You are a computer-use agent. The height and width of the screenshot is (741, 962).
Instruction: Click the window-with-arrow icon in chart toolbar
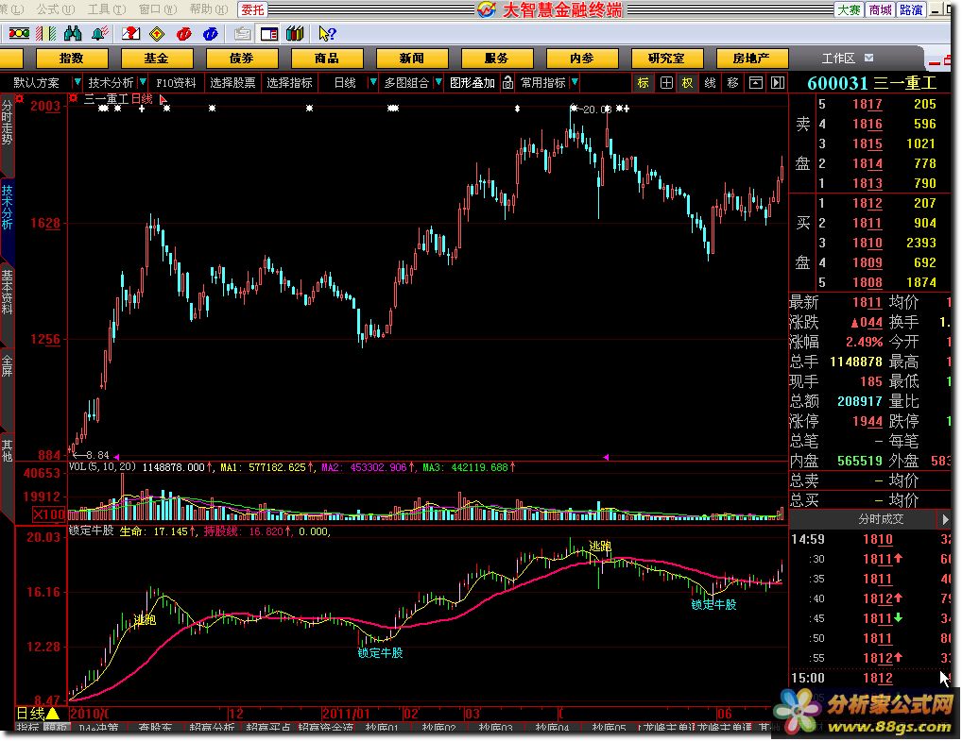(x=756, y=82)
